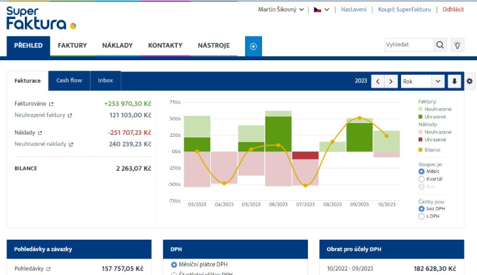Click the lightbulb tips icon
Viewport: 477px width, 275px height.
pyautogui.click(x=458, y=45)
